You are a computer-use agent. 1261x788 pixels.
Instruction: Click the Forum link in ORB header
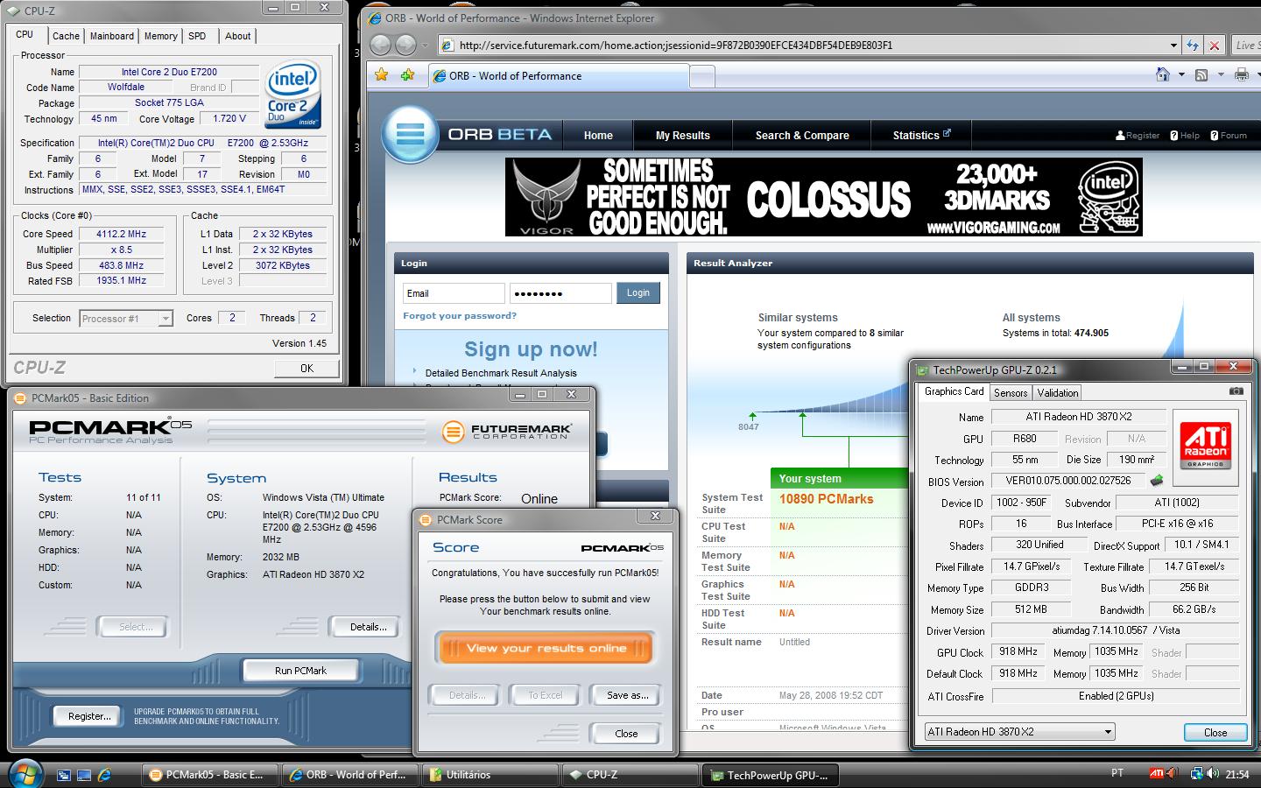(x=1229, y=136)
